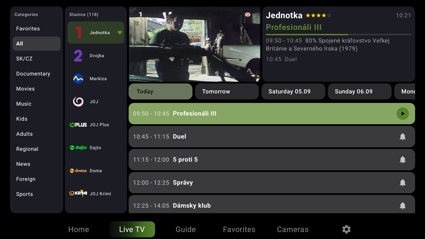Filter channels by News category
This screenshot has height=239, width=425.
pos(37,164)
